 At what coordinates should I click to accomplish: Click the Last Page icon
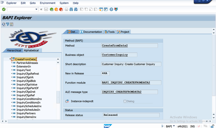tap(96, 9)
